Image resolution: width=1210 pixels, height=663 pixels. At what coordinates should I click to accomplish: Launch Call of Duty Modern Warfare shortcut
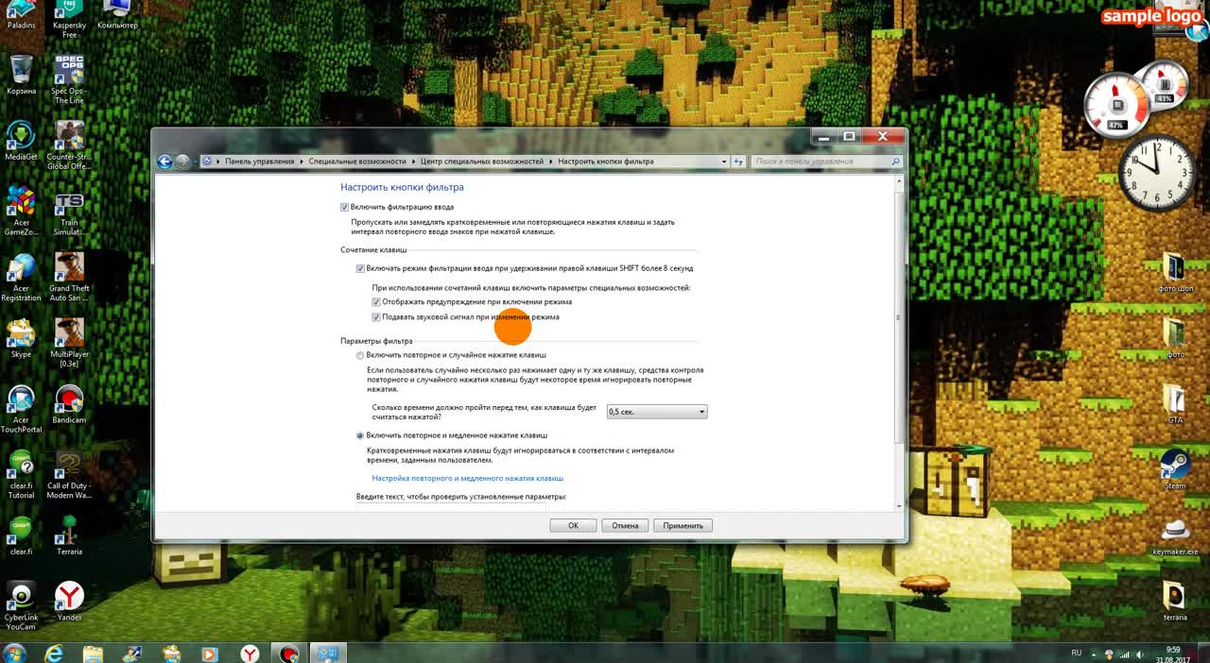[x=69, y=475]
